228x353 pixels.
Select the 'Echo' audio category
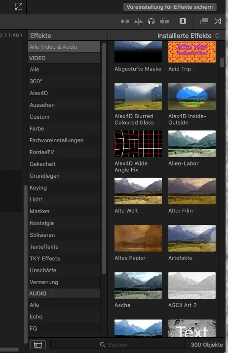point(64,317)
